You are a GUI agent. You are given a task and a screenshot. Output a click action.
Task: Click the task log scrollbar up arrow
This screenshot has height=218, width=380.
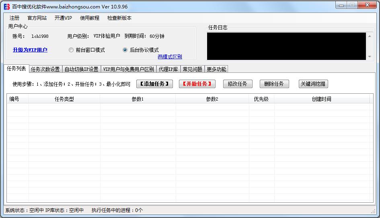370,36
